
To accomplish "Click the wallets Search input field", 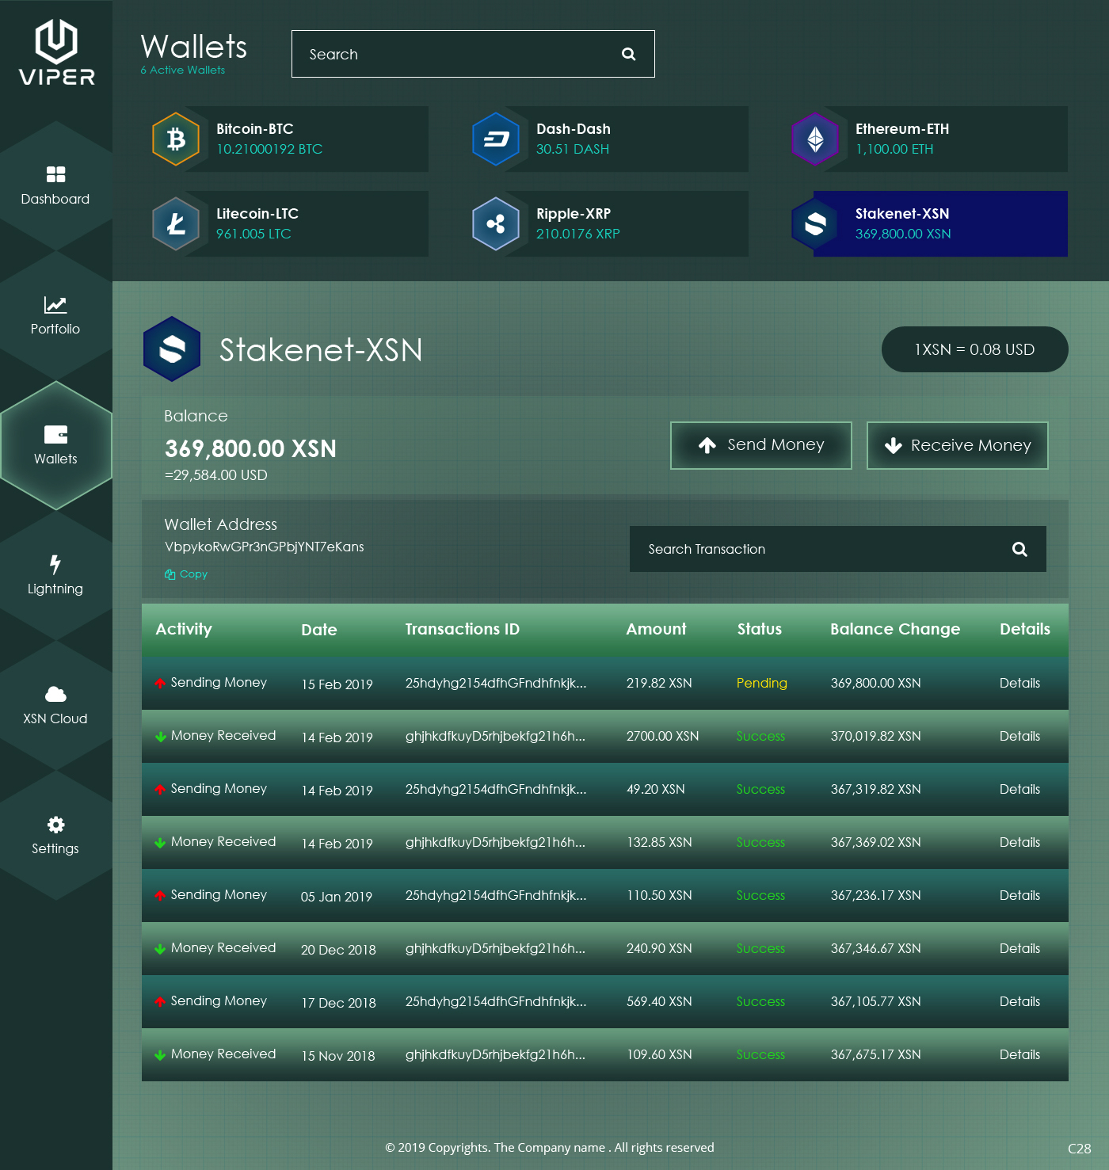I will [473, 54].
